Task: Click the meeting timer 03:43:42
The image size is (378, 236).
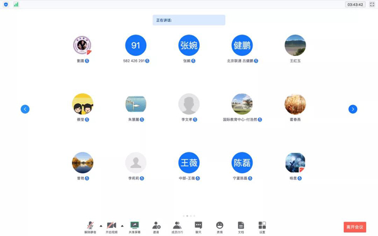Action: tap(355, 4)
